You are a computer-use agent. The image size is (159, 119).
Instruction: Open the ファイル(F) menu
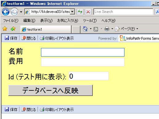(11, 21)
